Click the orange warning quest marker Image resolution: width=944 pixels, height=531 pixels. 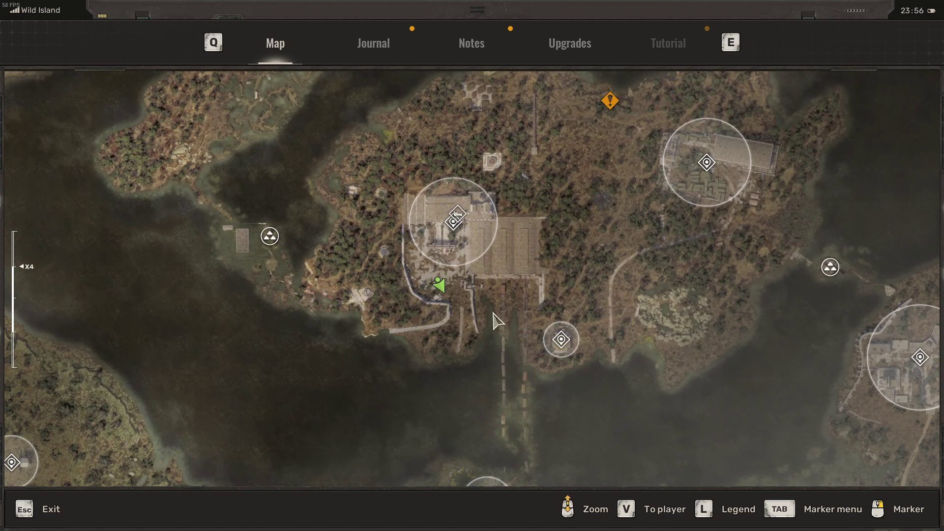(610, 101)
